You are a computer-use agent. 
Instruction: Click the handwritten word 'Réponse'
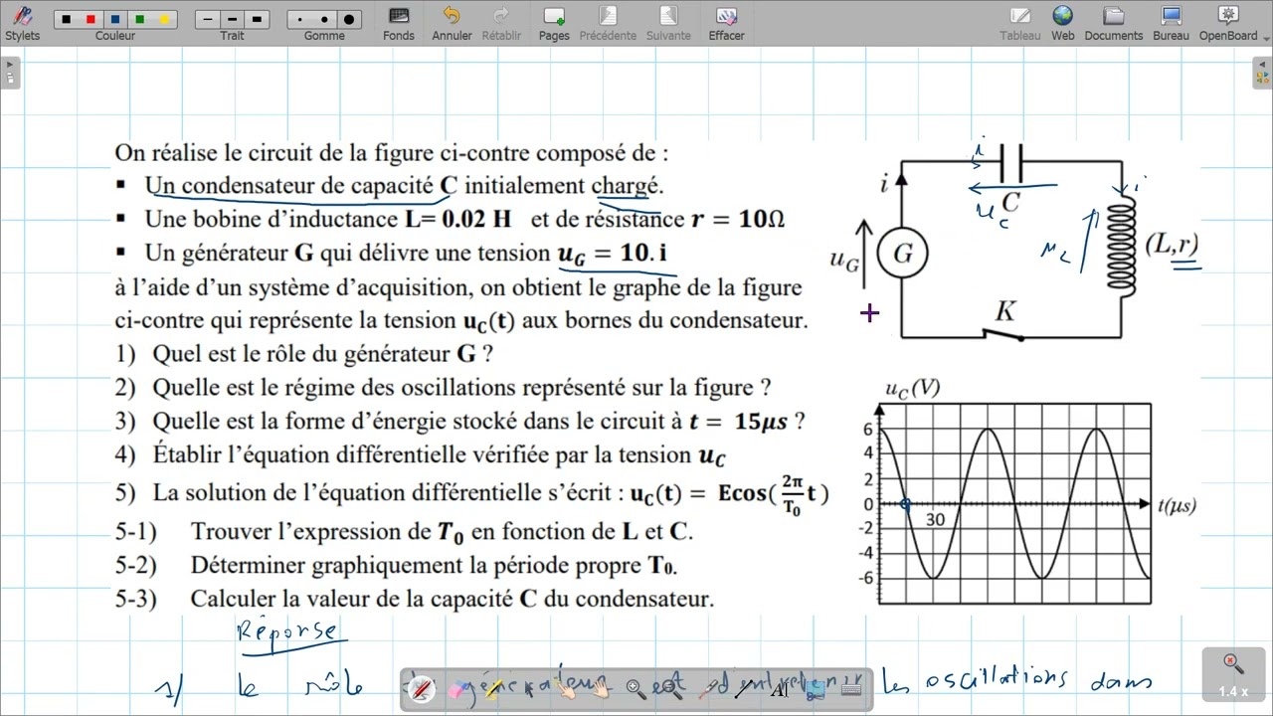tap(289, 631)
